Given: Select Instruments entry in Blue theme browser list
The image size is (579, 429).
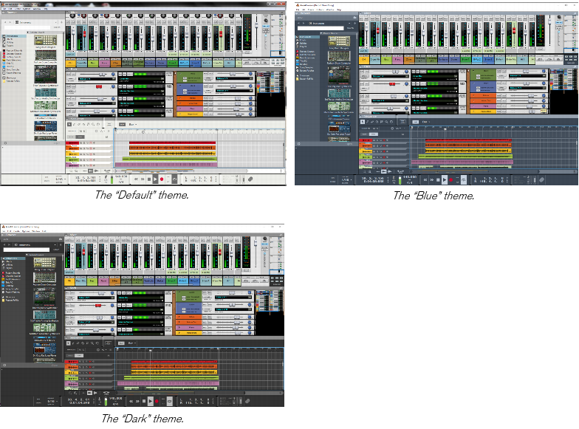Looking at the screenshot, I should tap(306, 36).
